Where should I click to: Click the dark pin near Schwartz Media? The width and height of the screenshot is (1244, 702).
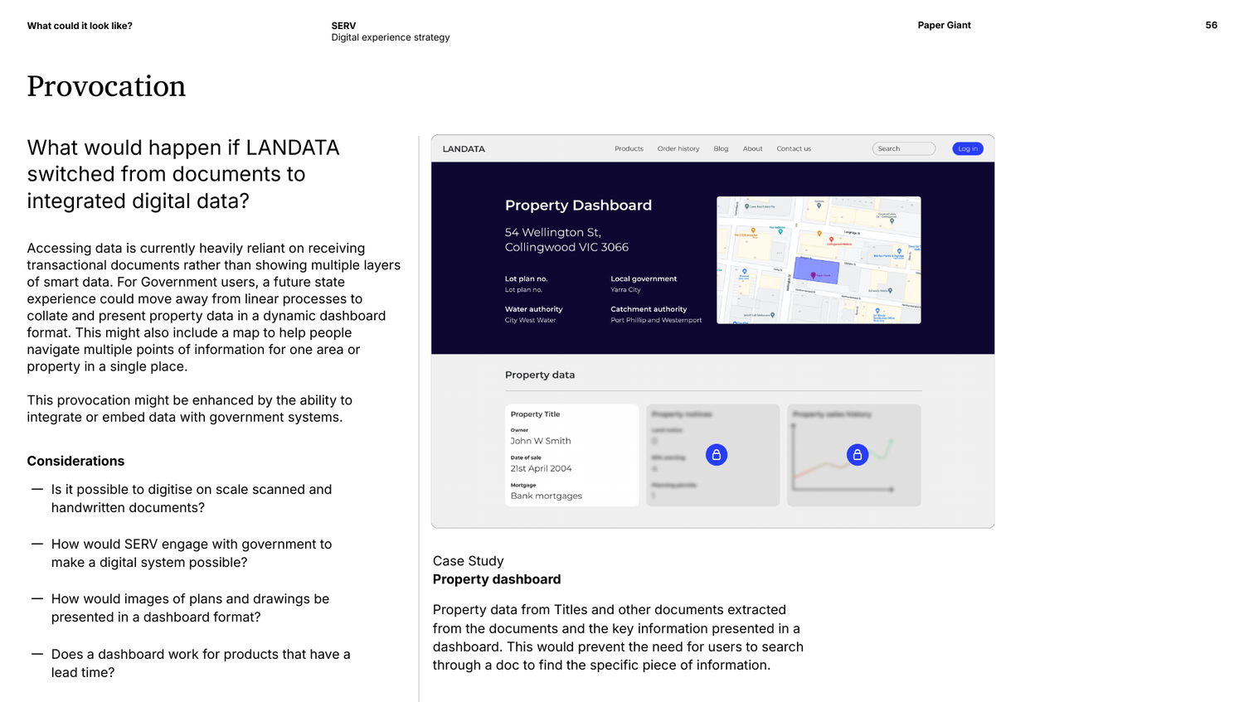890,291
